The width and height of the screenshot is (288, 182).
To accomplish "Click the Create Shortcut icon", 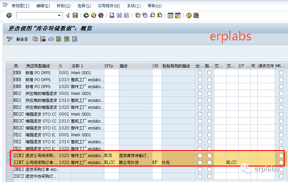I will click(x=178, y=15).
